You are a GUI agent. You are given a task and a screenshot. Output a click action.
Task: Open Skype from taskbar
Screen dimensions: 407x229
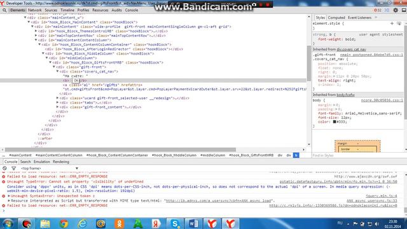(175, 223)
